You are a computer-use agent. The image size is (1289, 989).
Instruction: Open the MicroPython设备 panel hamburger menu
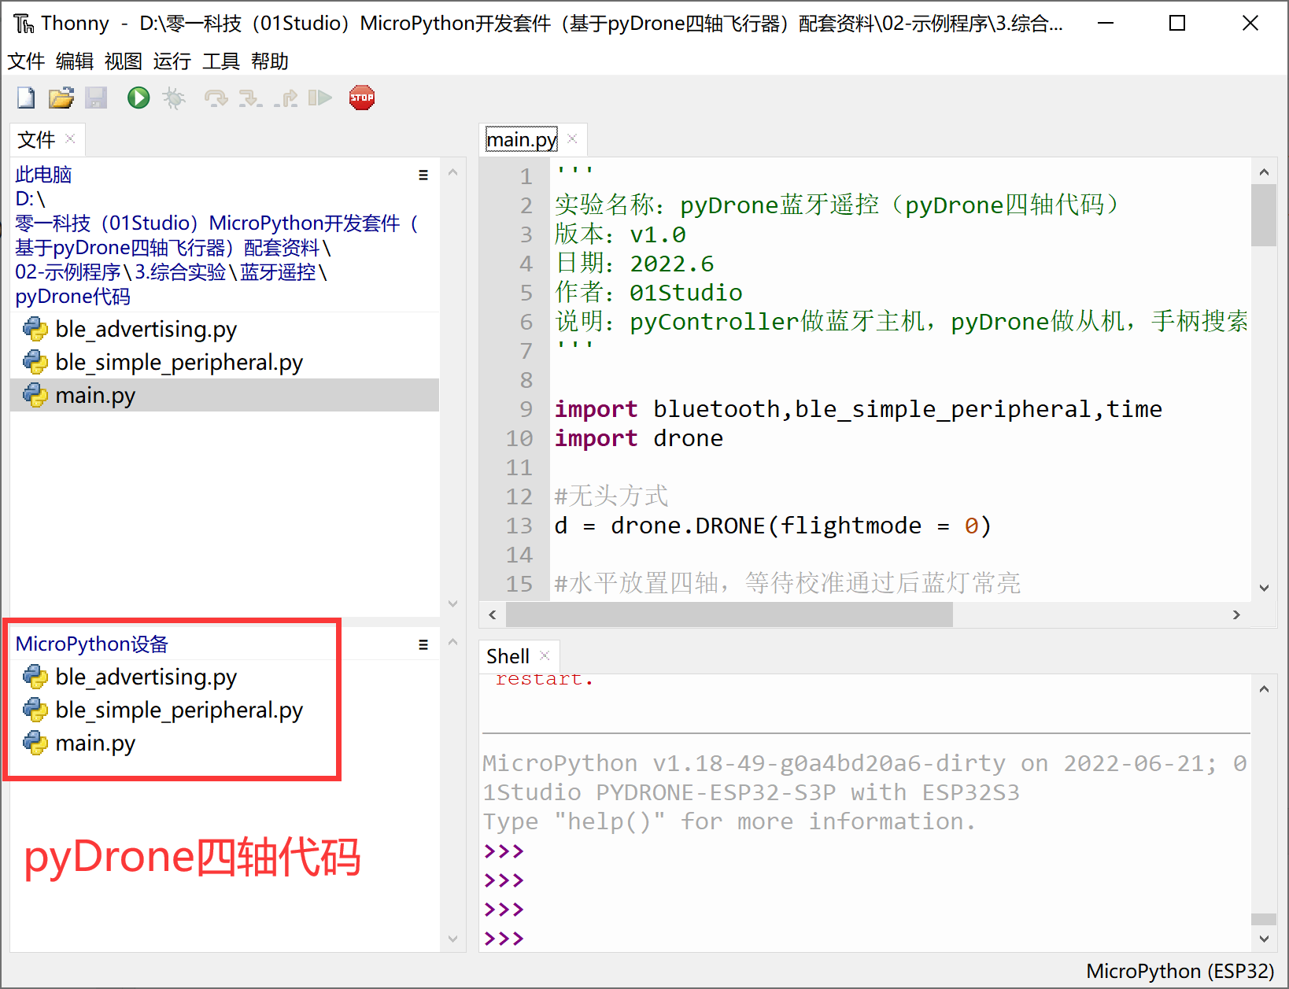point(423,644)
